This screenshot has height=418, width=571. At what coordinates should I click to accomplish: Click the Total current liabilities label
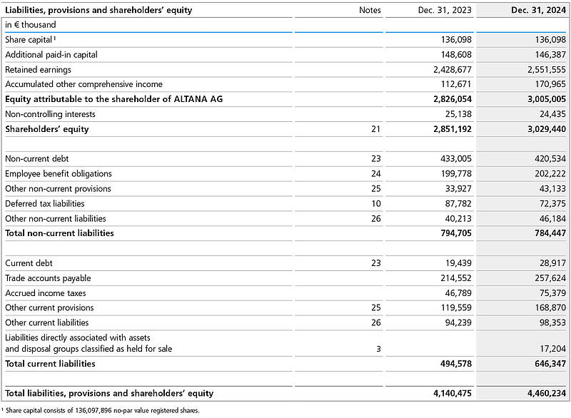tap(50, 364)
